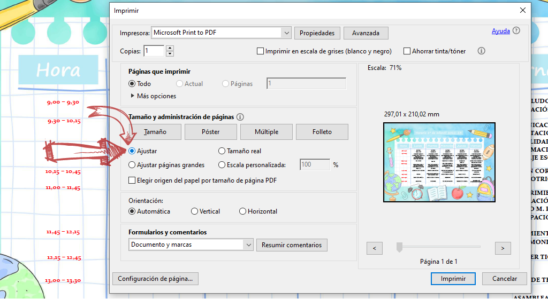Go to next page preview arrow
548x299 pixels.
click(503, 248)
